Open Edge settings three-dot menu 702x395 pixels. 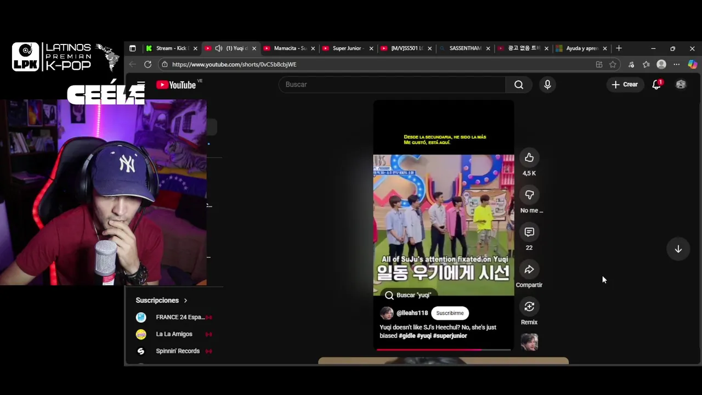[x=676, y=64]
